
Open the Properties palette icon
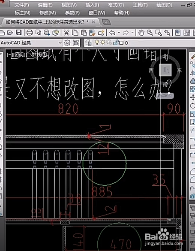[x=178, y=33]
